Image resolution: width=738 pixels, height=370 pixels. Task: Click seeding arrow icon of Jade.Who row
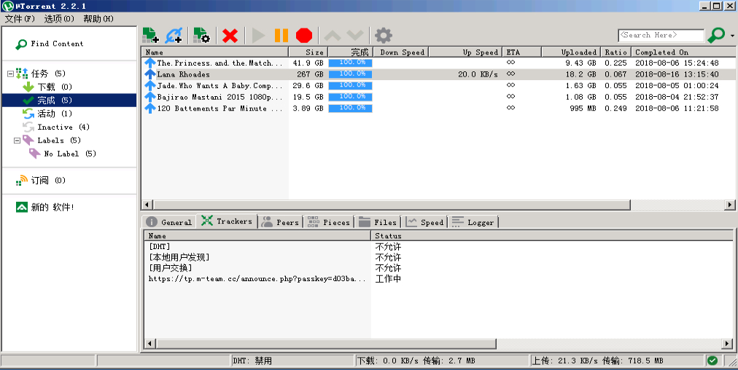point(150,85)
